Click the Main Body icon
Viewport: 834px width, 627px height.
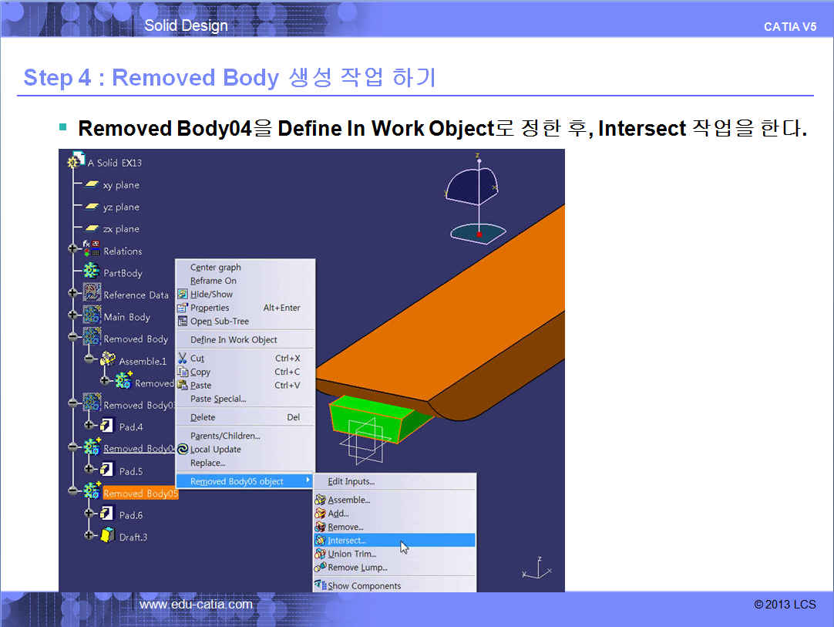pyautogui.click(x=92, y=315)
